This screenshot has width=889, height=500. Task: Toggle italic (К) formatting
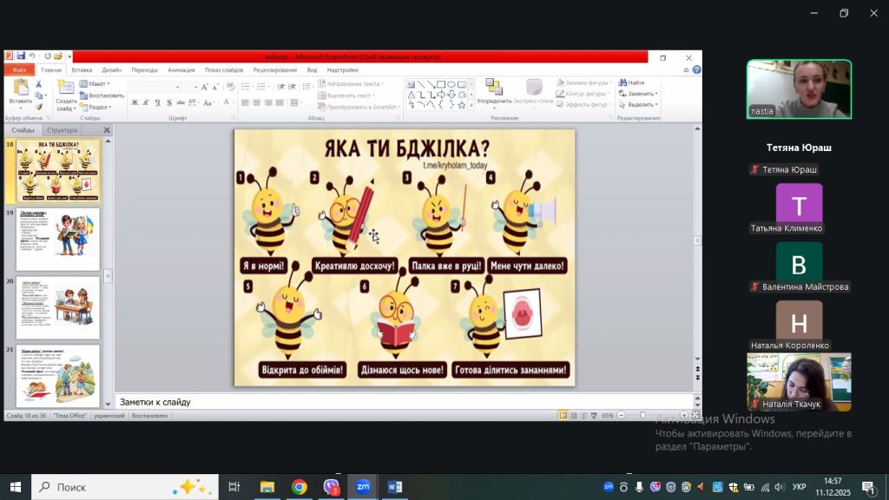[x=146, y=103]
